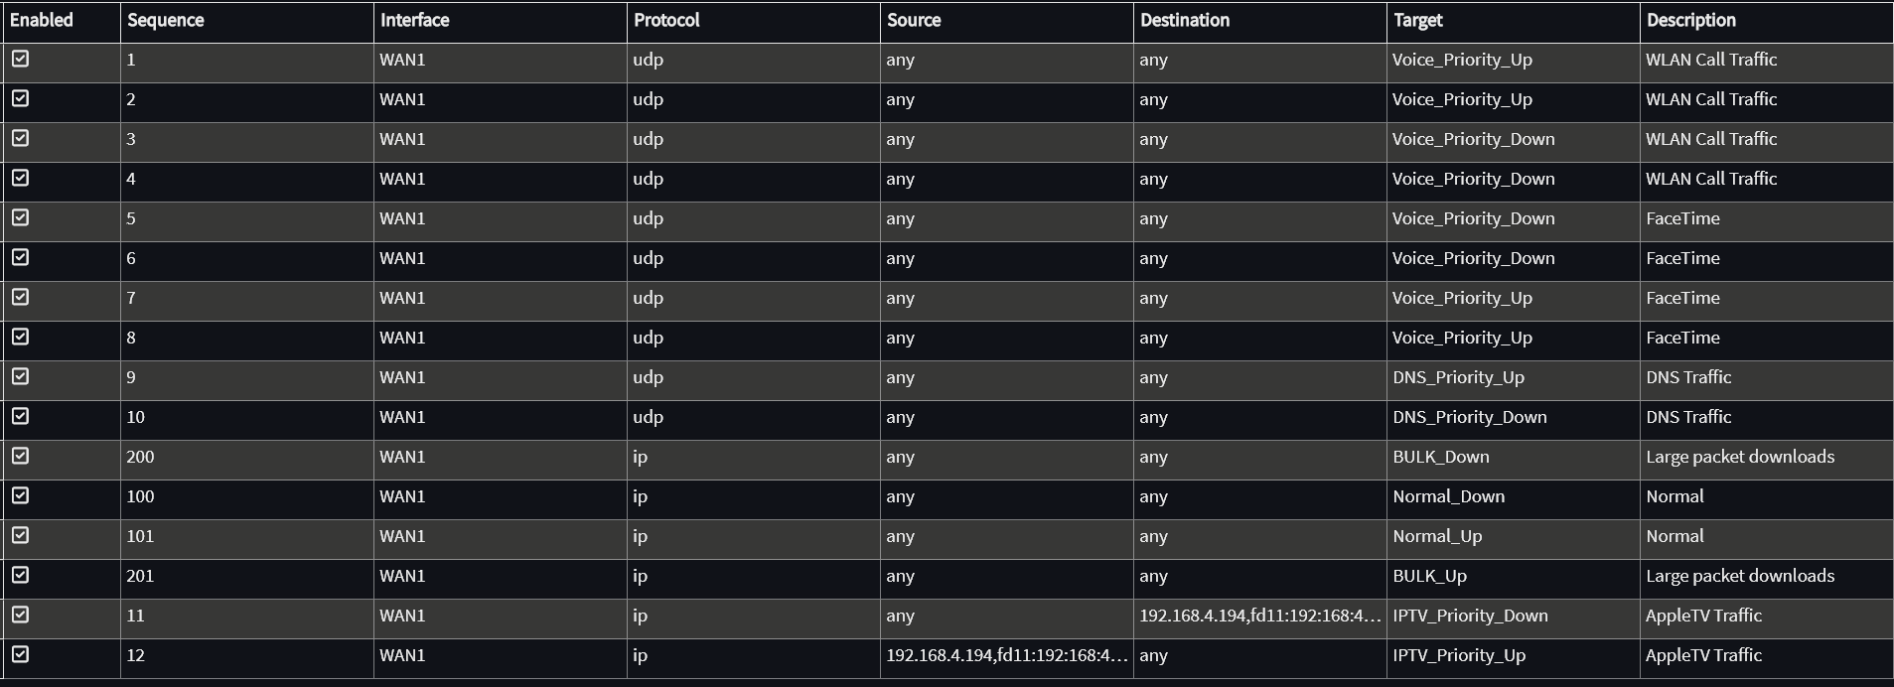Click the Destination column header
Viewport: 1894px width, 687px height.
coord(1184,20)
